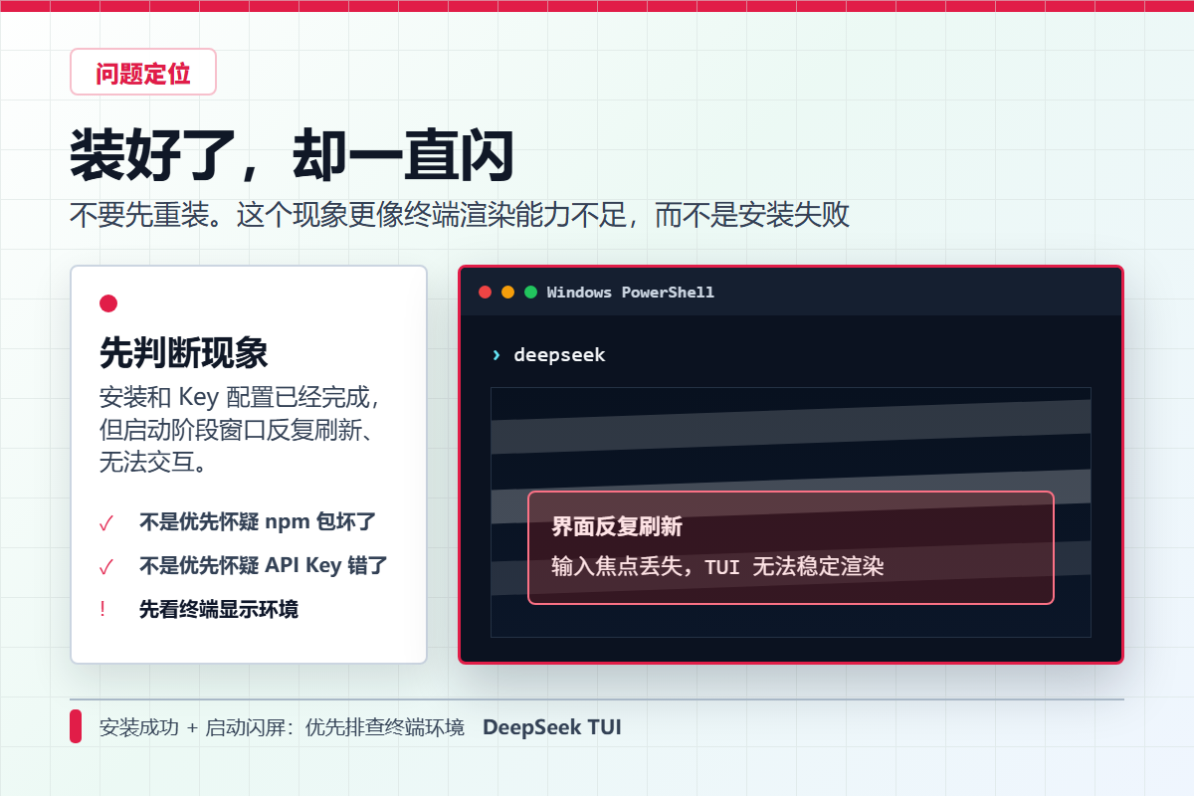Click the checkmark beside npm 包坏了 item
The width and height of the screenshot is (1194, 796).
pos(106,523)
